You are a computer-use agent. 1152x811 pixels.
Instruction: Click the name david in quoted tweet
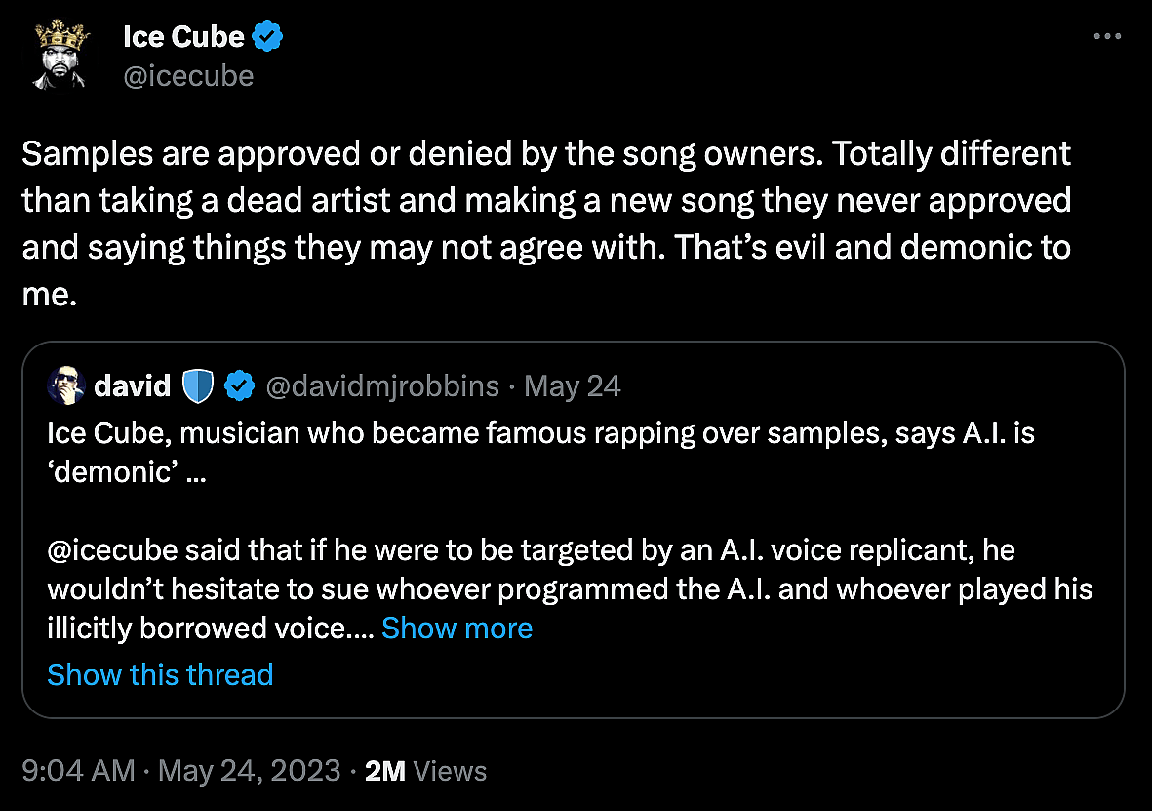133,386
